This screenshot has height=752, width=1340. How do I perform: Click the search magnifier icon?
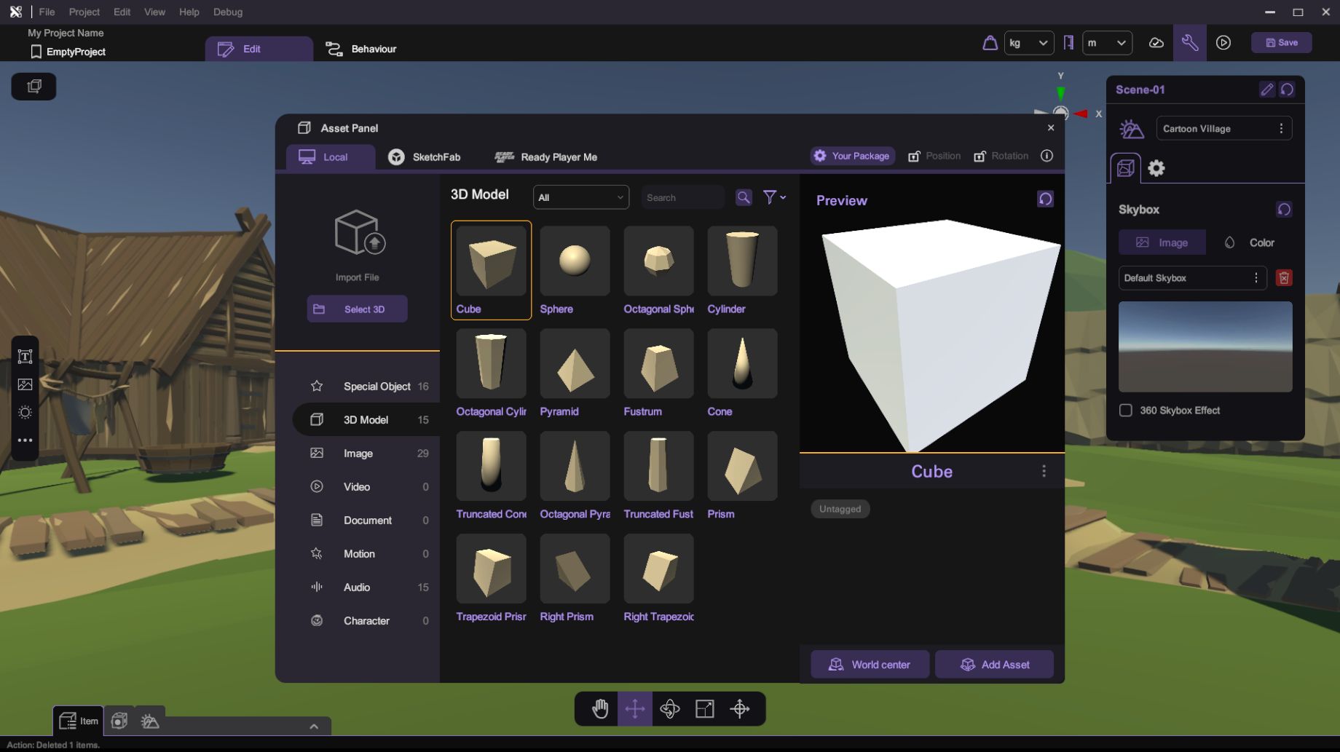[x=744, y=197]
